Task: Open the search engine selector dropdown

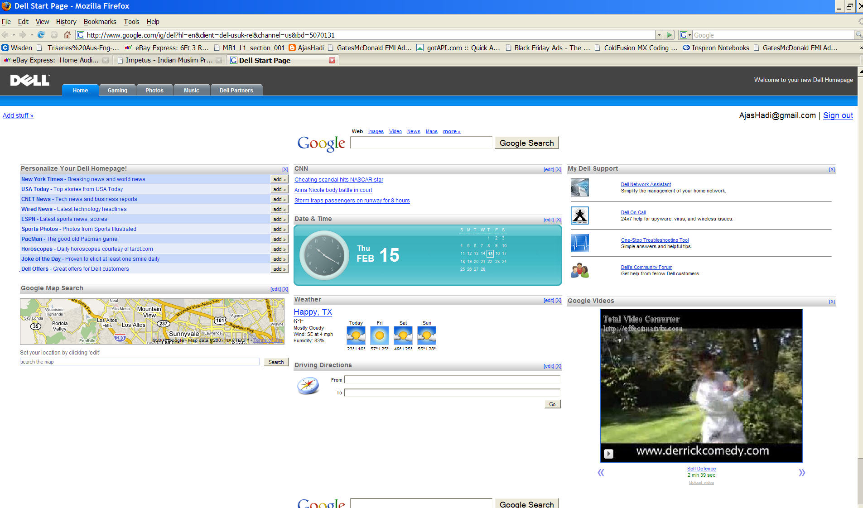Action: tap(685, 35)
